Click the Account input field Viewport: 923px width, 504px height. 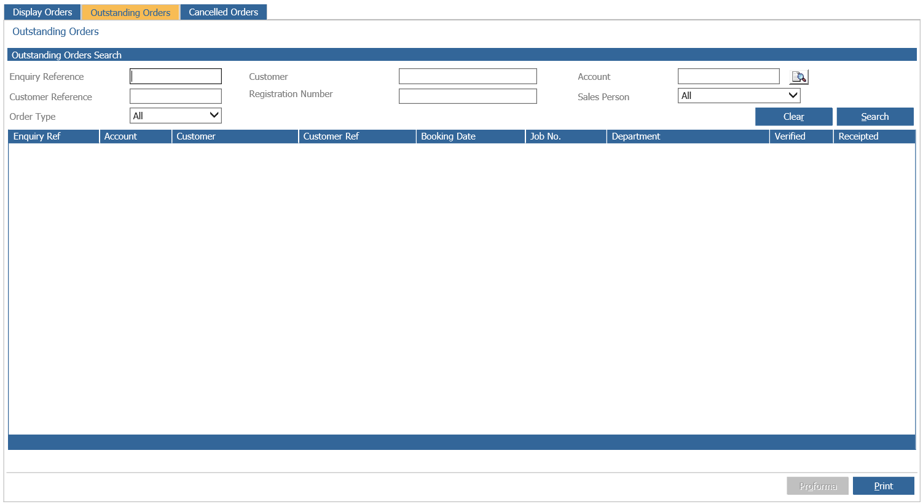pyautogui.click(x=728, y=76)
